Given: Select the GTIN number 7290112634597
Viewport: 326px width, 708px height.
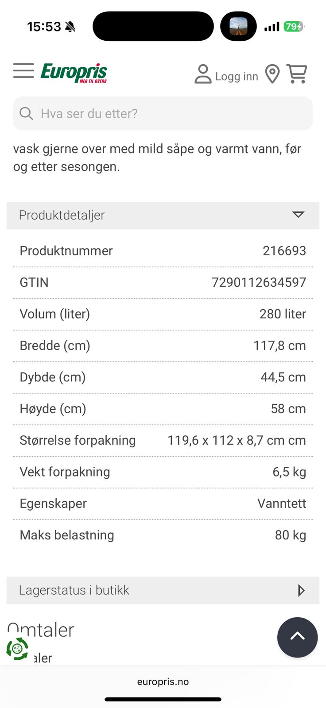Looking at the screenshot, I should (259, 282).
